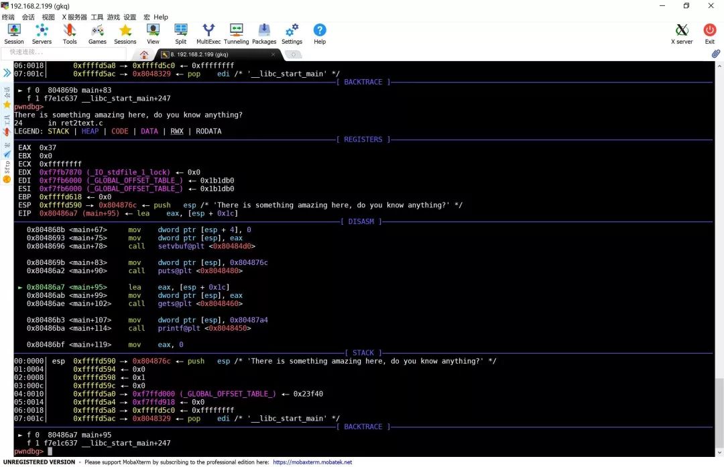Viewport: 724px width, 467px height.
Task: Open the Servers toolbar icon
Action: click(x=42, y=34)
